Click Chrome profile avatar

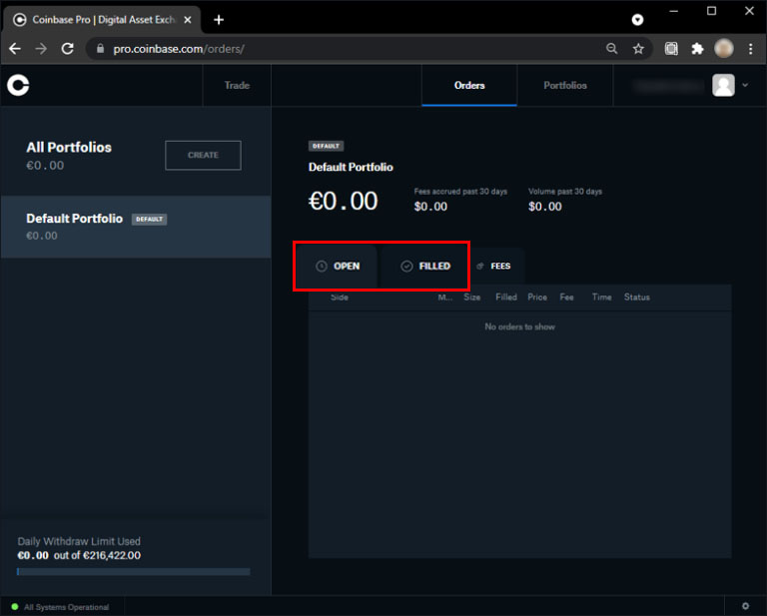pyautogui.click(x=723, y=49)
